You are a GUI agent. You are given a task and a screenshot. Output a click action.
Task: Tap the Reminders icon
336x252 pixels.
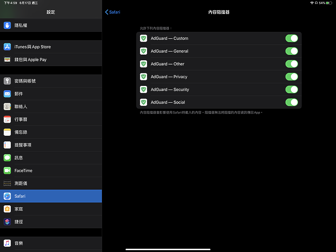(7, 145)
